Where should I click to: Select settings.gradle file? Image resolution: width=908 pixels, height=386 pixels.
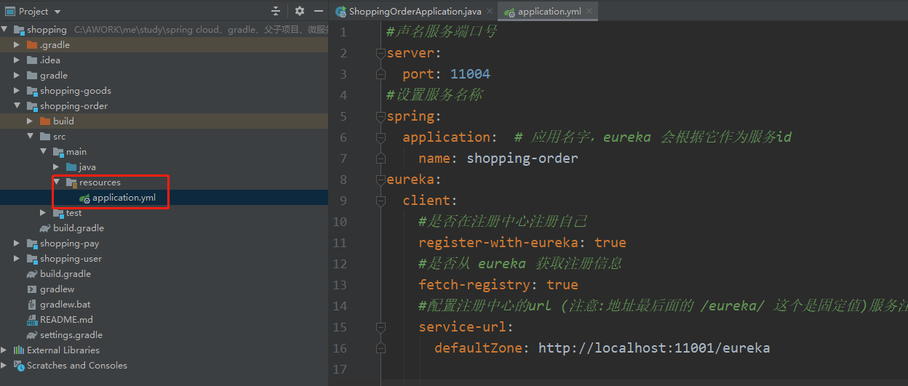71,335
